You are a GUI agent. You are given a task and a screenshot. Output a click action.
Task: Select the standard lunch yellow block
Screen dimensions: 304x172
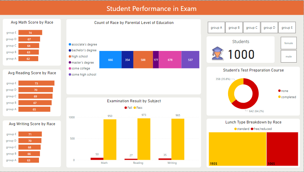(x=237, y=149)
